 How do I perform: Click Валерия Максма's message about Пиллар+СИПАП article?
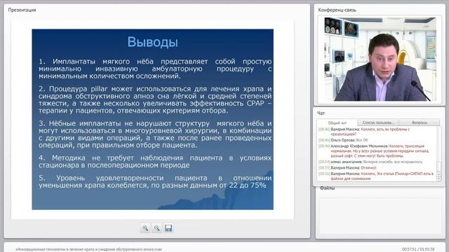coord(376,176)
